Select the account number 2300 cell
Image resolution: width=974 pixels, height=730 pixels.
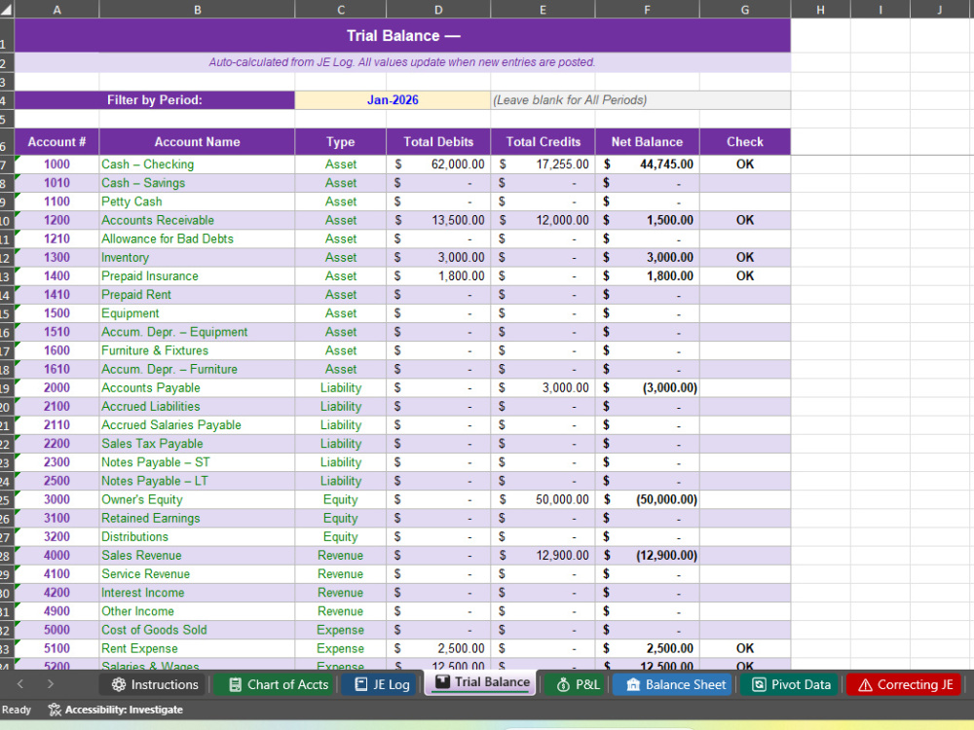[56, 462]
